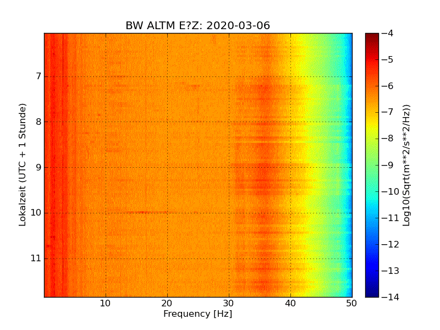Click the dark red top of the colorbar

(x=372, y=36)
